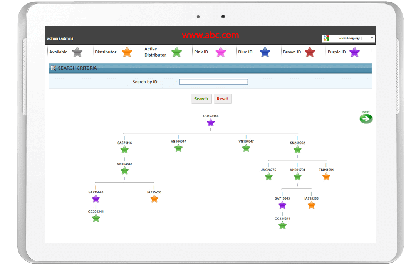The height and width of the screenshot is (271, 416).
Task: Select the Blue ID star icon
Action: click(265, 52)
